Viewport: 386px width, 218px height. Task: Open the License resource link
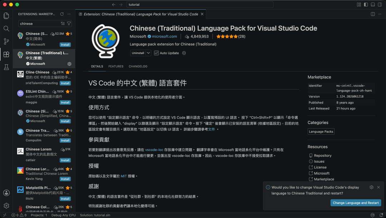click(x=320, y=167)
